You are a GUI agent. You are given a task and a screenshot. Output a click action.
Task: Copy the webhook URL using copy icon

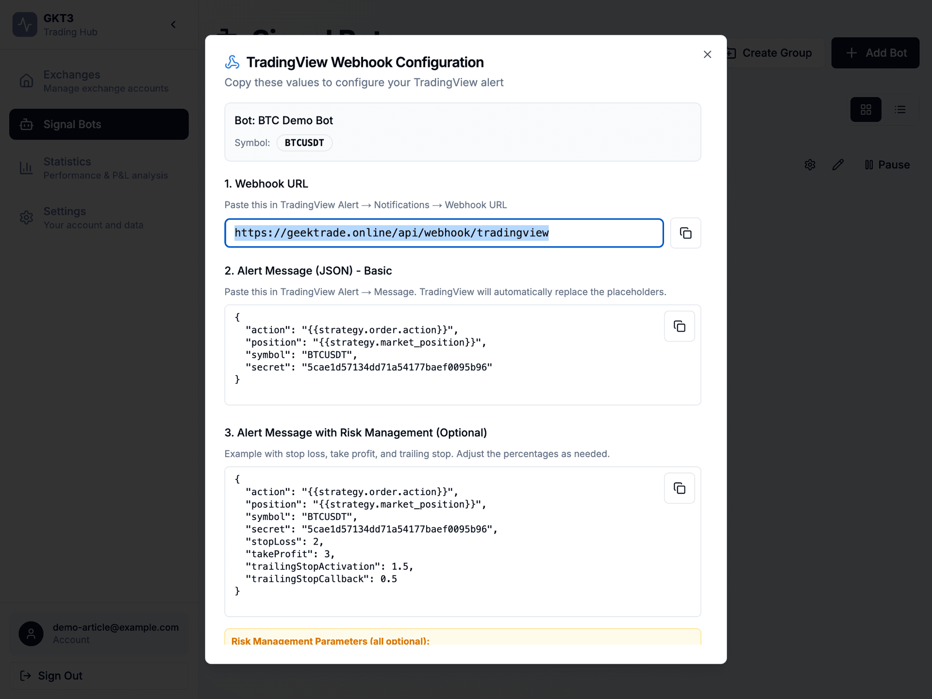click(x=685, y=233)
